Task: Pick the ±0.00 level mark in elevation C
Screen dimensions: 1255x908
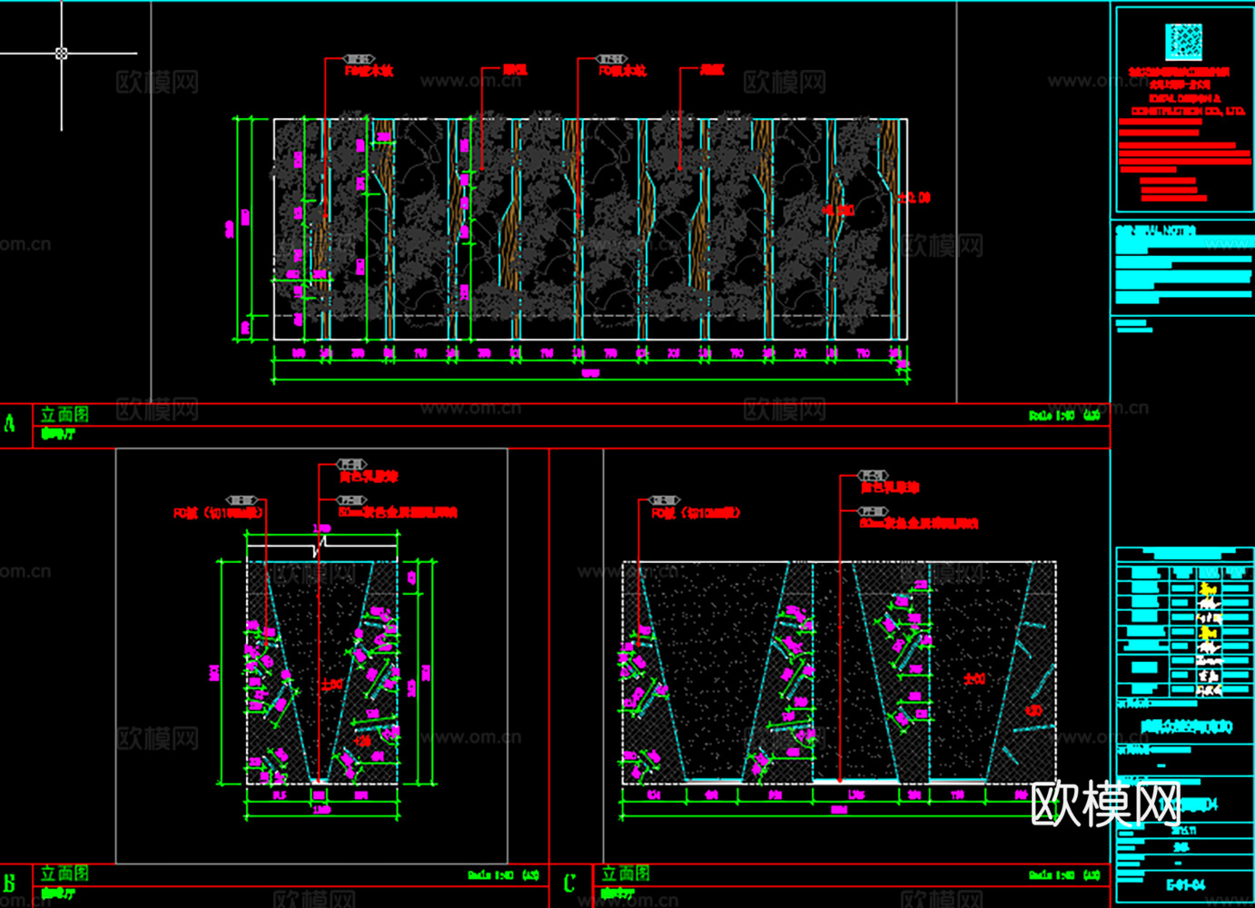Action: [974, 678]
